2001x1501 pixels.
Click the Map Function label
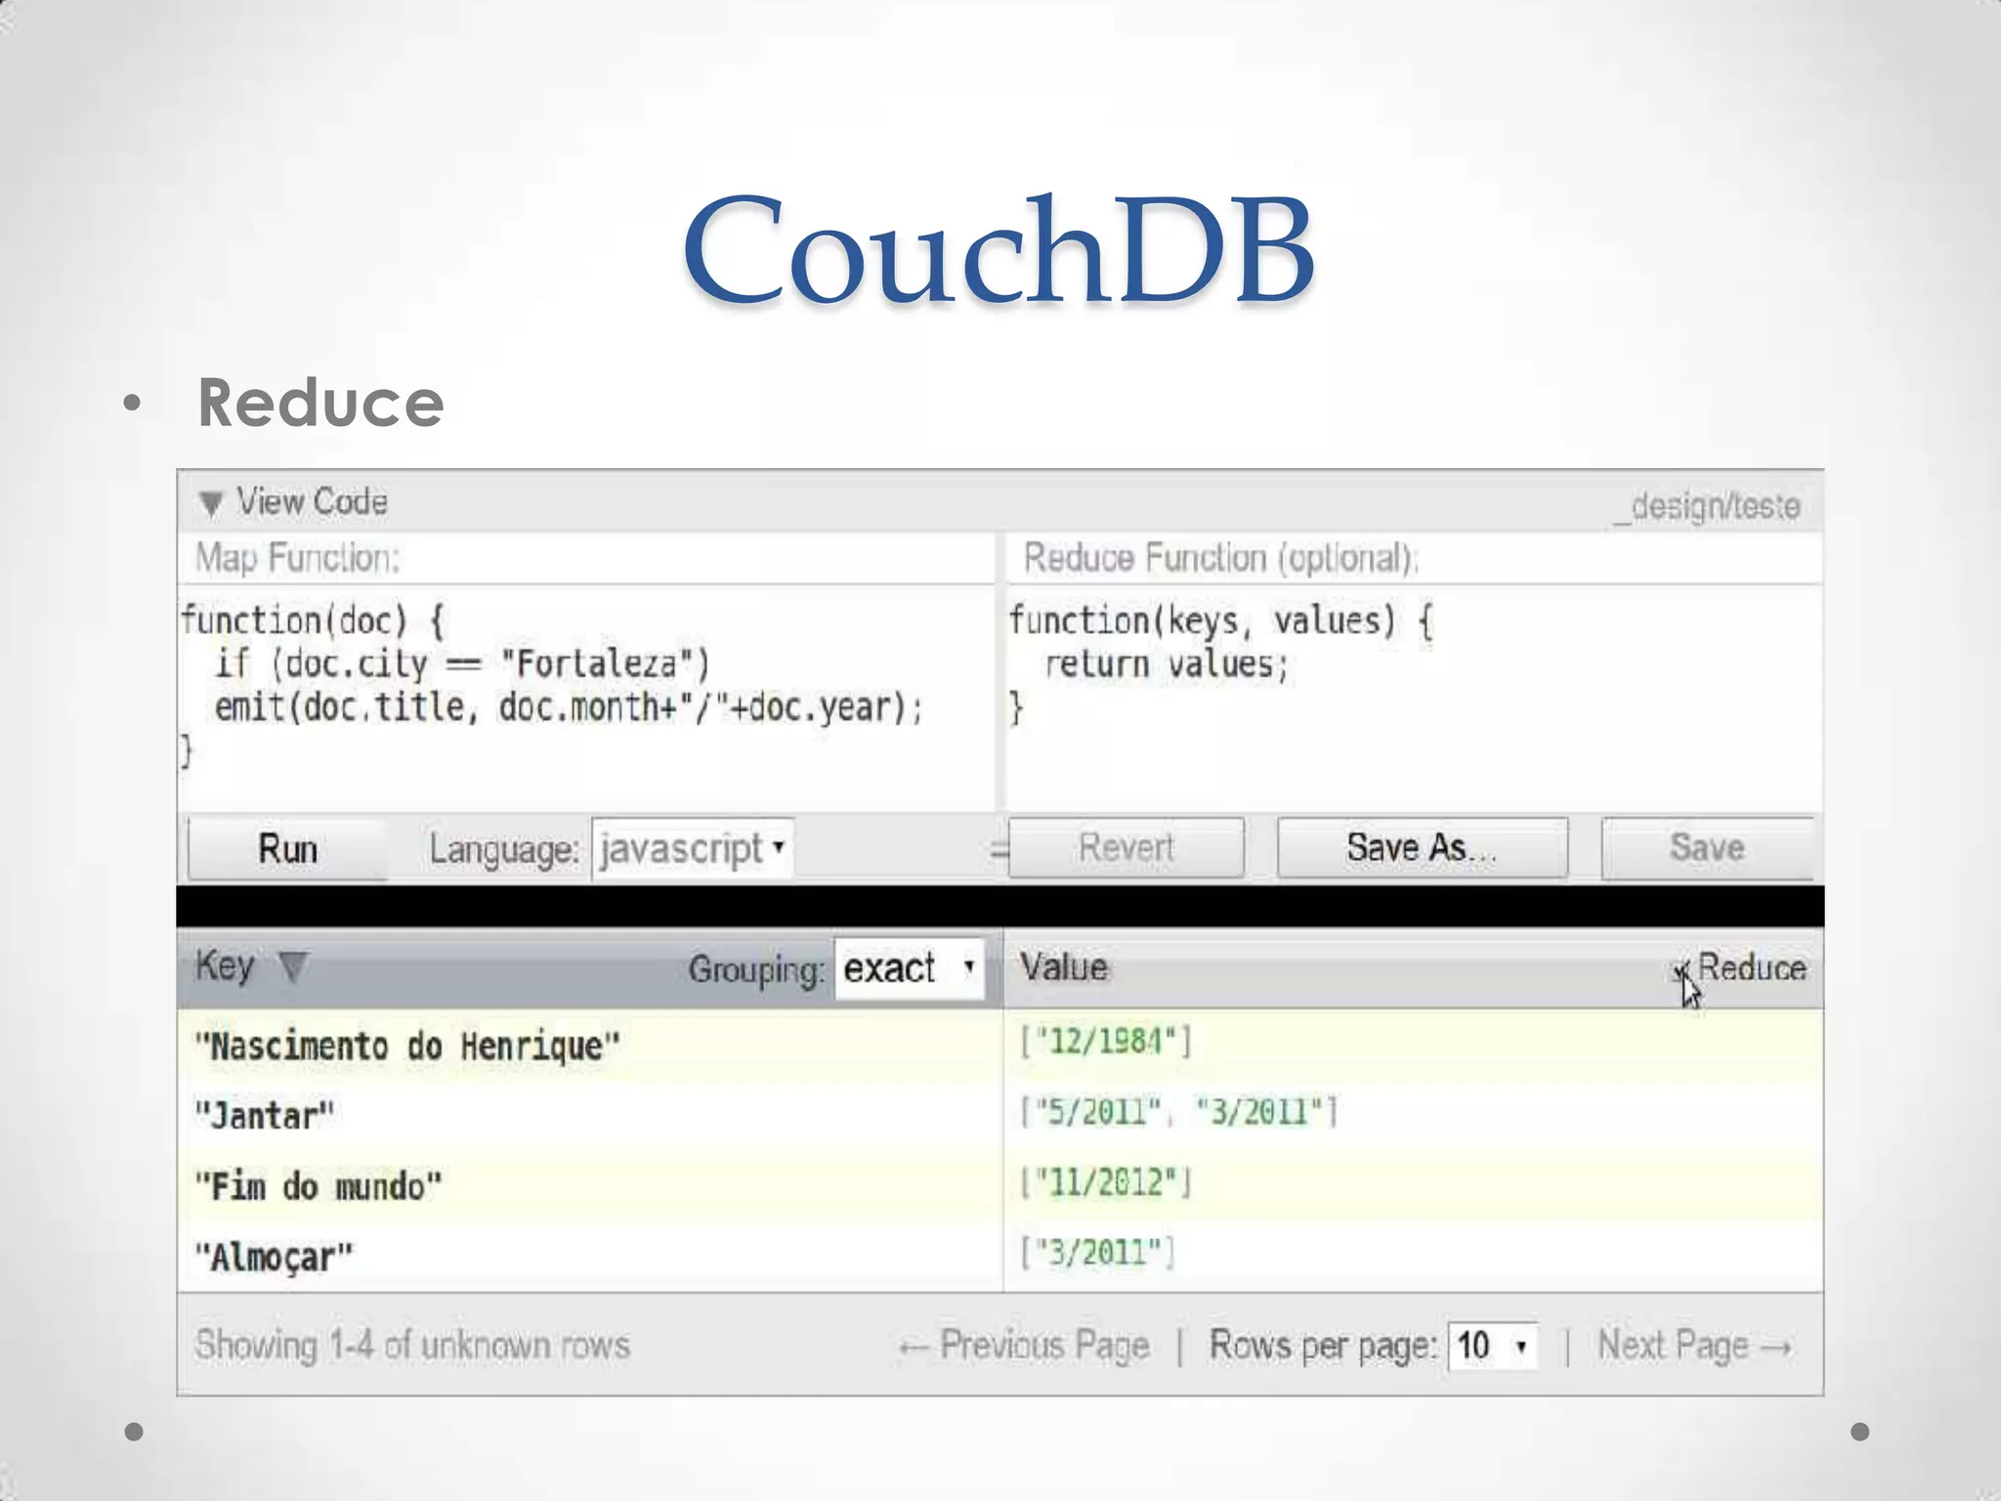(298, 558)
